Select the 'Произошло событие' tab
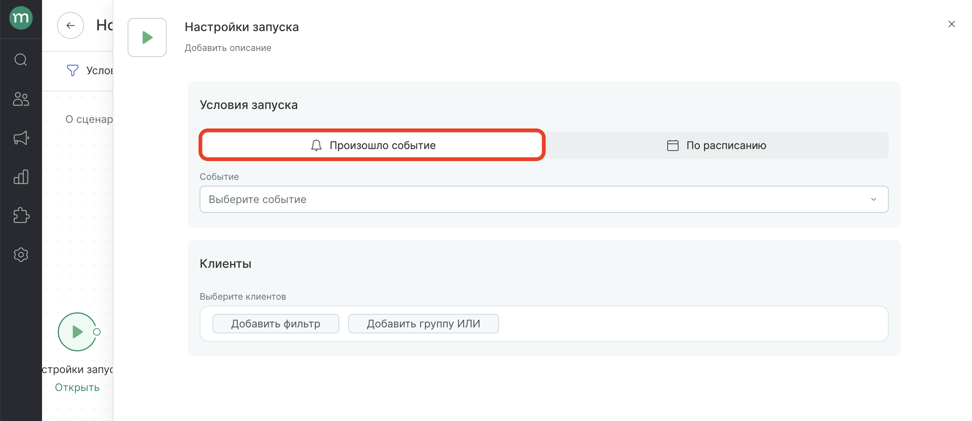This screenshot has height=421, width=972. point(372,145)
